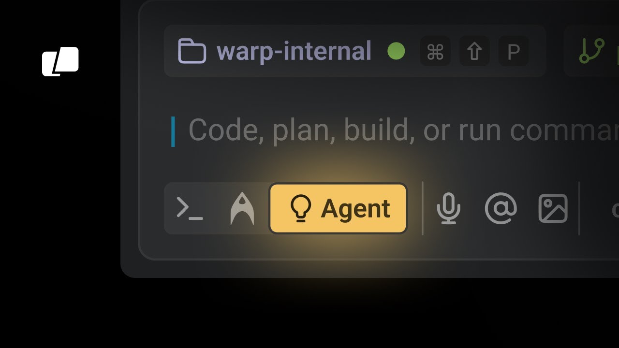Start voice input with microphone icon

click(449, 208)
